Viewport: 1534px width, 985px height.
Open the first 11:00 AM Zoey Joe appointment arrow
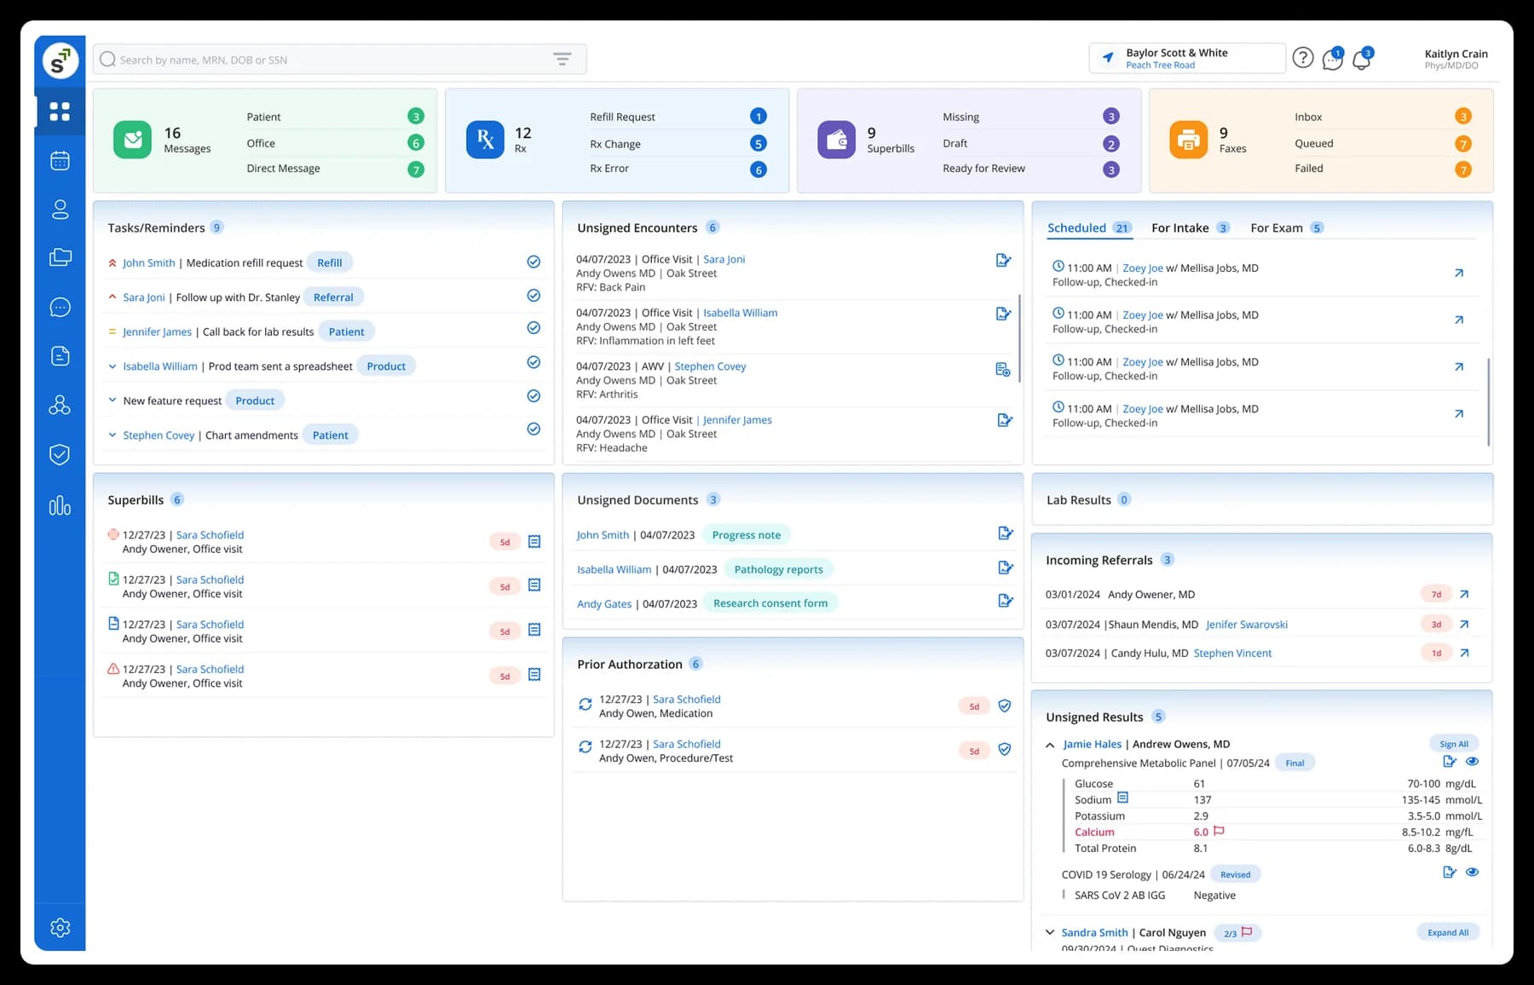pyautogui.click(x=1459, y=274)
